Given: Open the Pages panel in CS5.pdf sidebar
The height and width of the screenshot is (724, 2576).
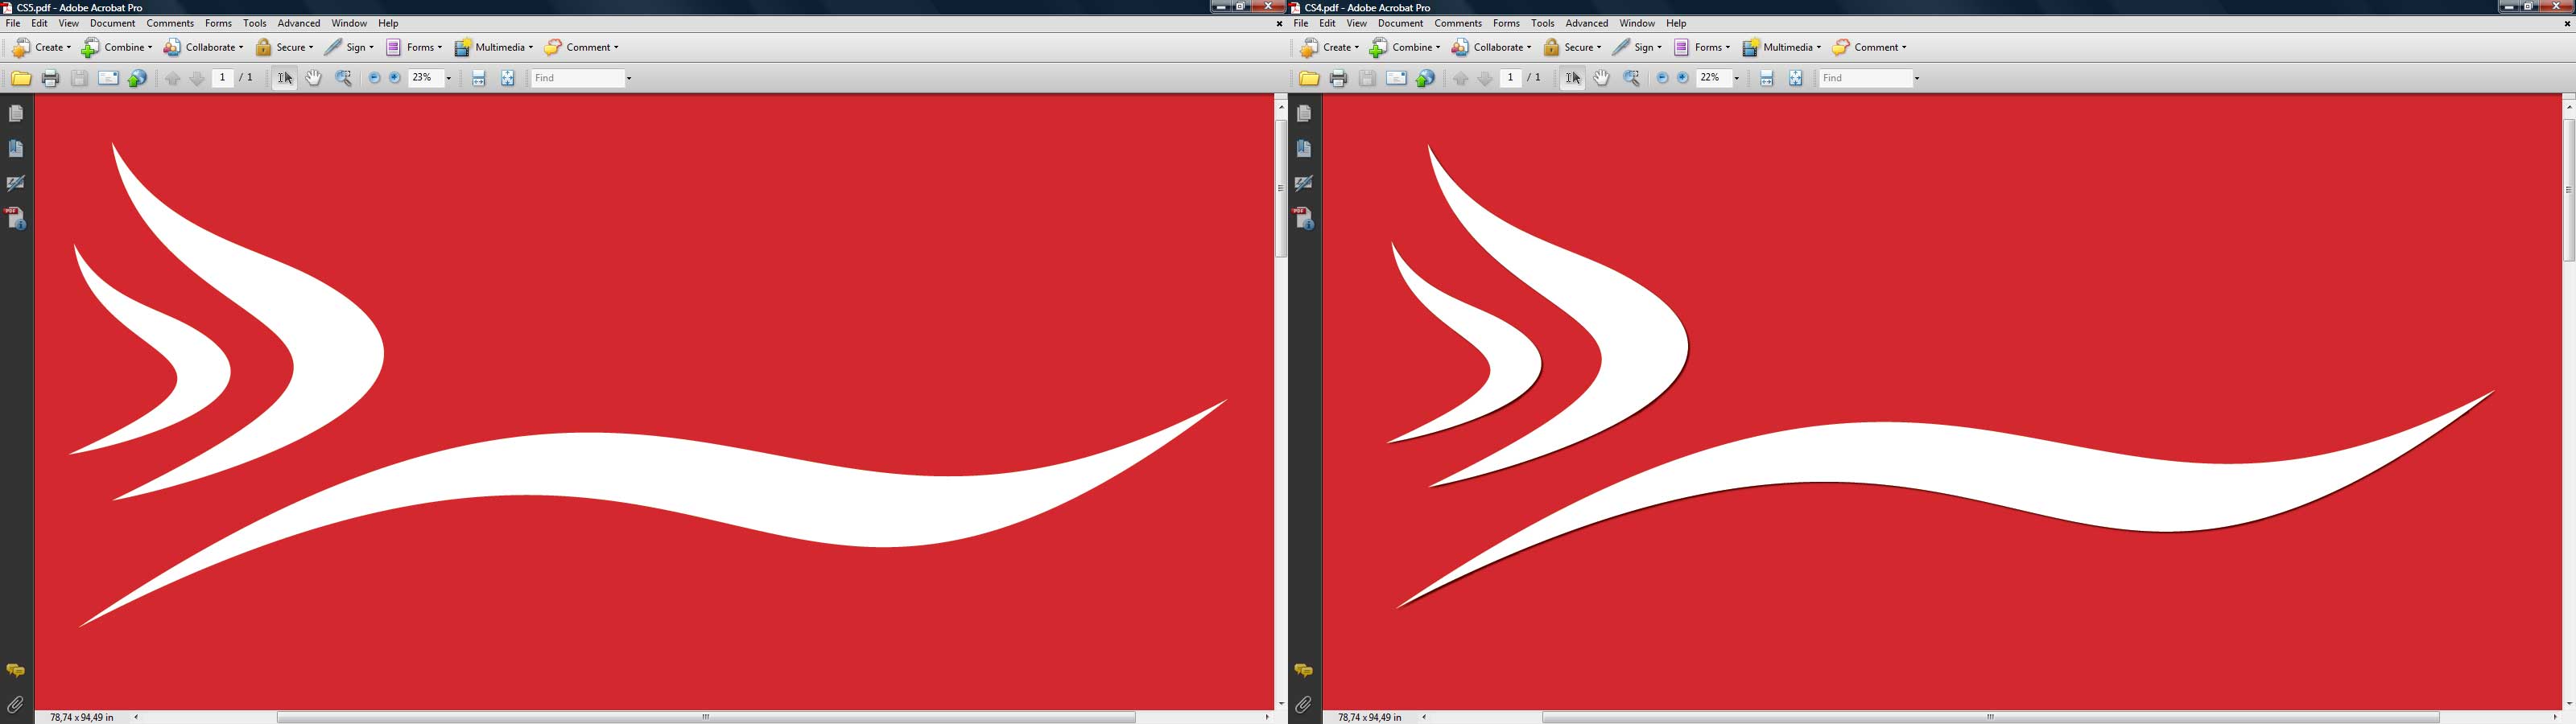Looking at the screenshot, I should click(x=16, y=114).
